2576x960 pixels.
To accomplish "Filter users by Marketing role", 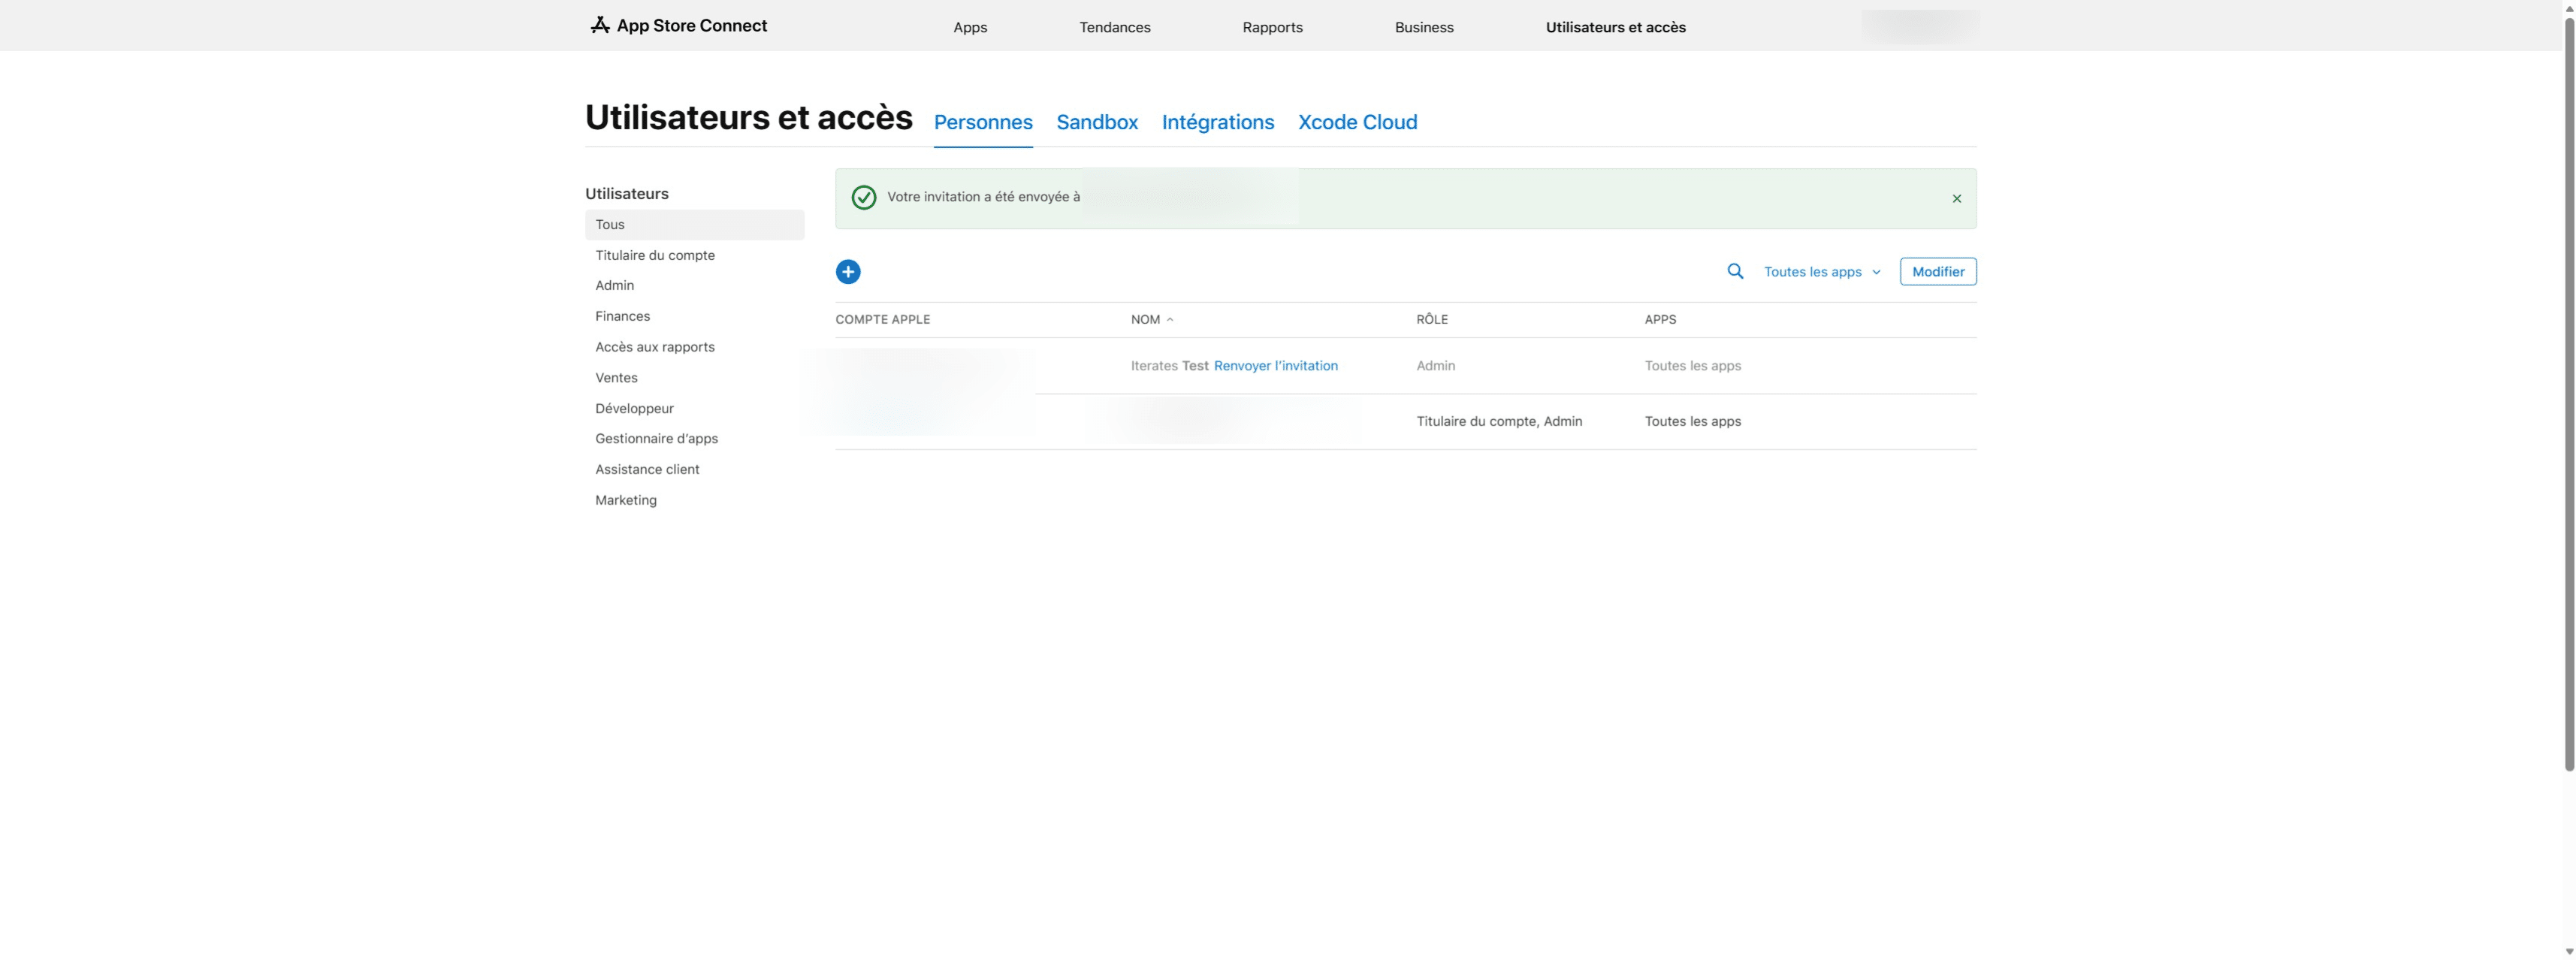I will click(x=626, y=501).
